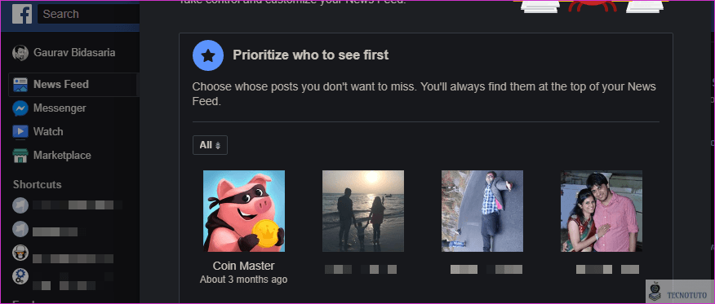Click the Watch play icon
Image resolution: width=715 pixels, height=304 pixels.
(20, 132)
